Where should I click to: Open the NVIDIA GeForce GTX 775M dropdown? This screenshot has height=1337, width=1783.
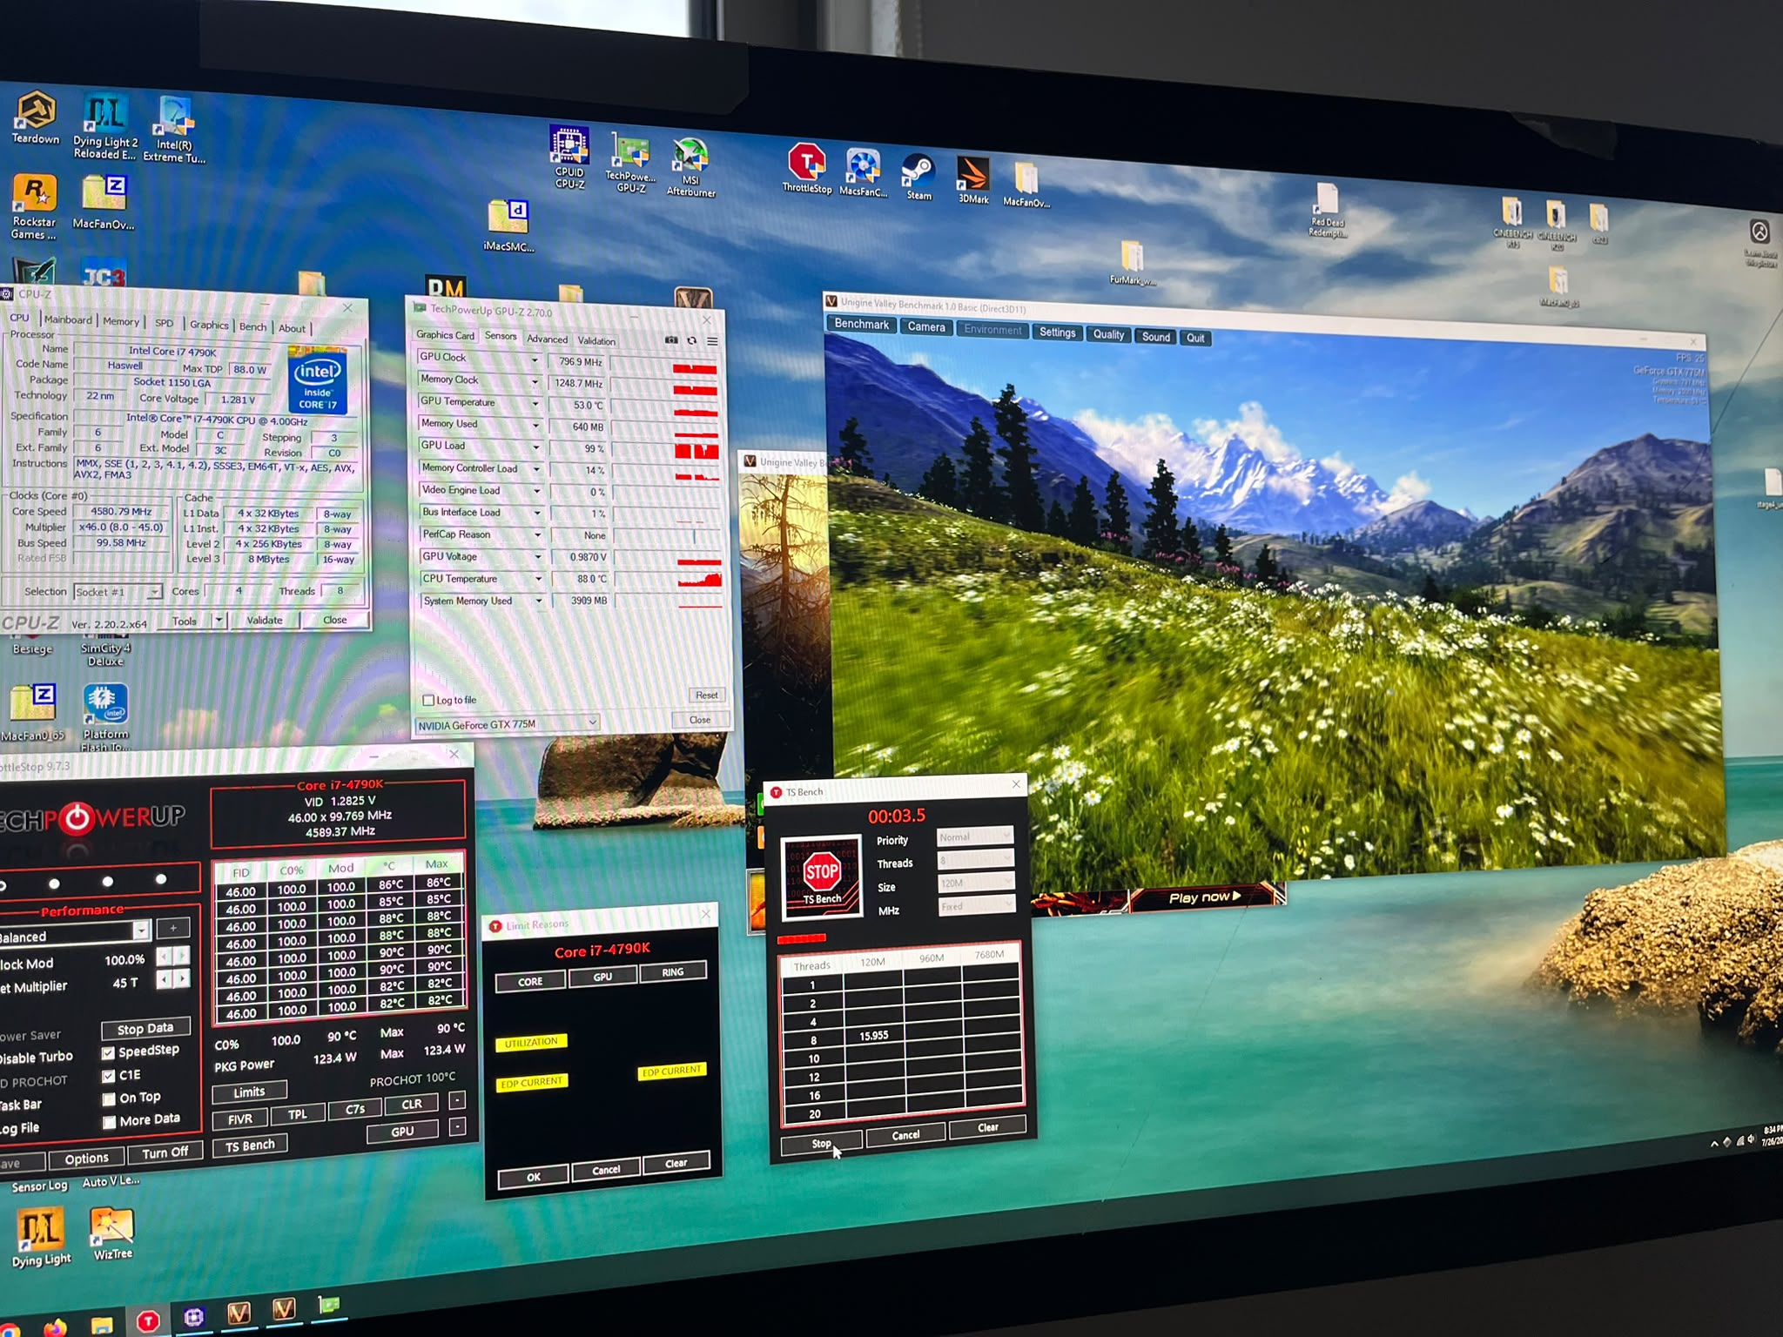(x=507, y=723)
